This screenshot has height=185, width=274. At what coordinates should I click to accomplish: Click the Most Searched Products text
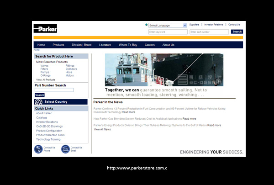pos(52,62)
